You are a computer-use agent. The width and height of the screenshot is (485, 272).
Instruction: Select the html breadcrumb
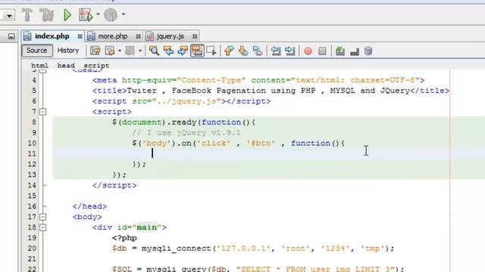tap(39, 66)
